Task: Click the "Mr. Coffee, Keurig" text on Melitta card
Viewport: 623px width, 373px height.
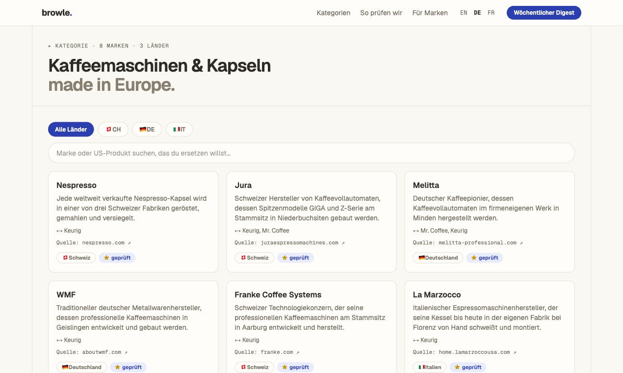Action: tap(444, 231)
